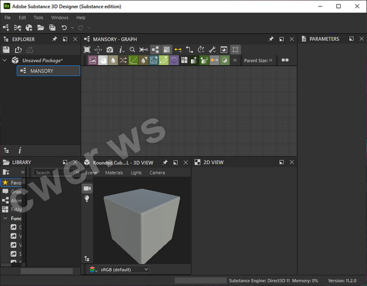The width and height of the screenshot is (367, 286).
Task: Open the Tools menu
Action: pyautogui.click(x=38, y=18)
